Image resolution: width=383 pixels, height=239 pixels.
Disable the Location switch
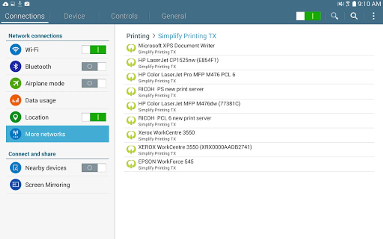tap(94, 117)
